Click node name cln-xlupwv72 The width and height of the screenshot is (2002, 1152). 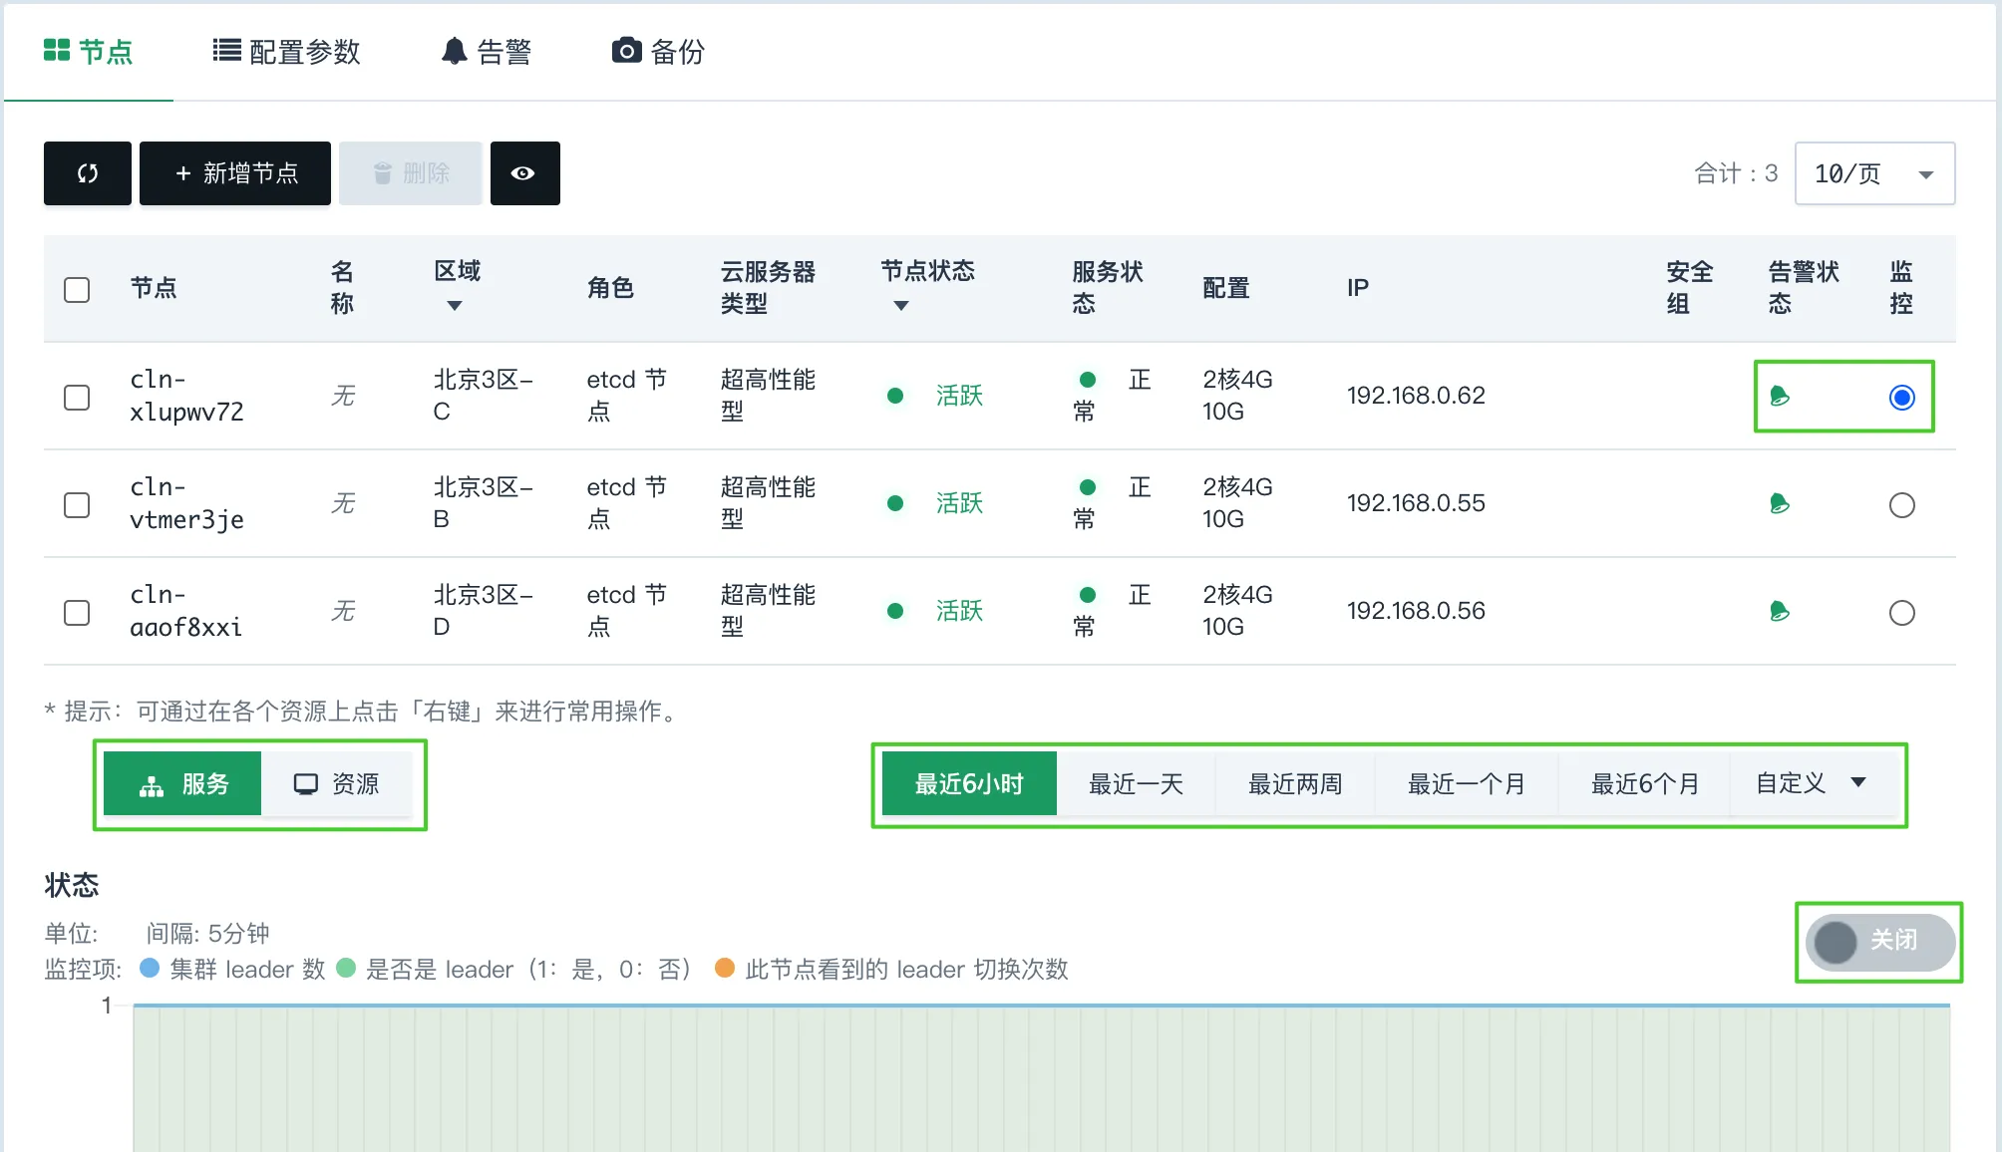click(x=186, y=396)
